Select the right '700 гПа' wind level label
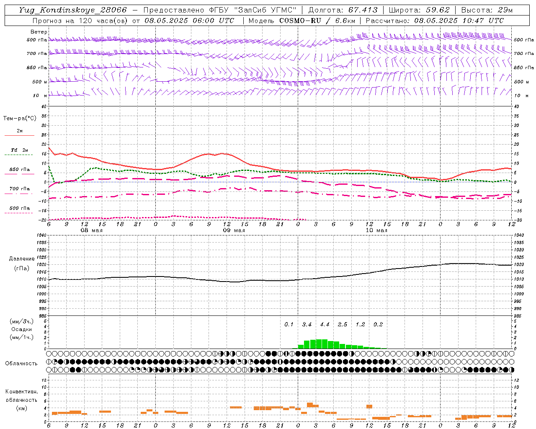The width and height of the screenshot is (536, 429). tap(524, 54)
